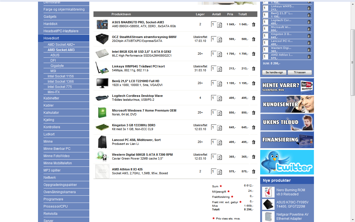
Task: Trash the Lancool PC-K56 Miditower row
Action: [x=253, y=142]
